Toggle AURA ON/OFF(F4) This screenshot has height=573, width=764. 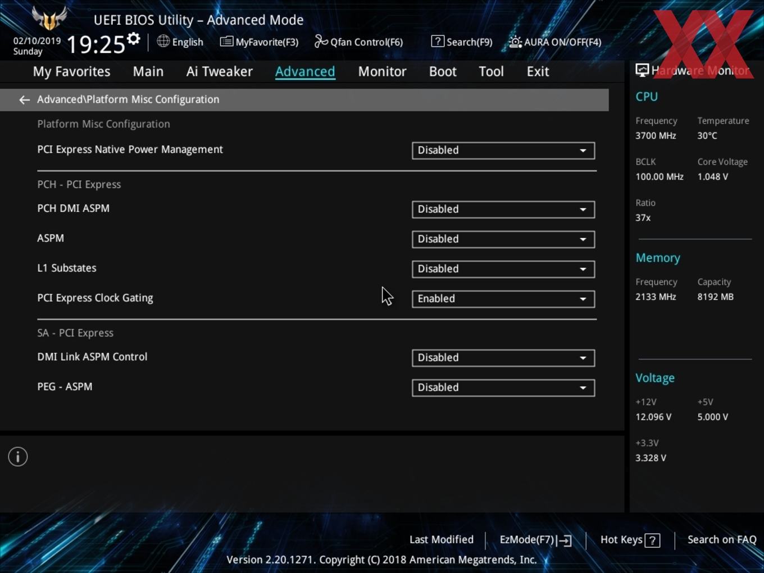[x=562, y=42]
